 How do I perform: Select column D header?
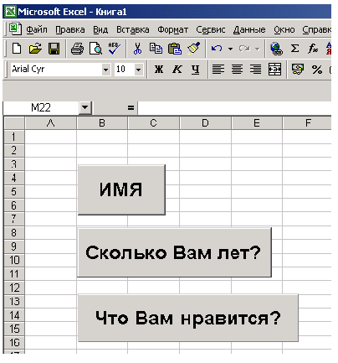pyautogui.click(x=205, y=123)
